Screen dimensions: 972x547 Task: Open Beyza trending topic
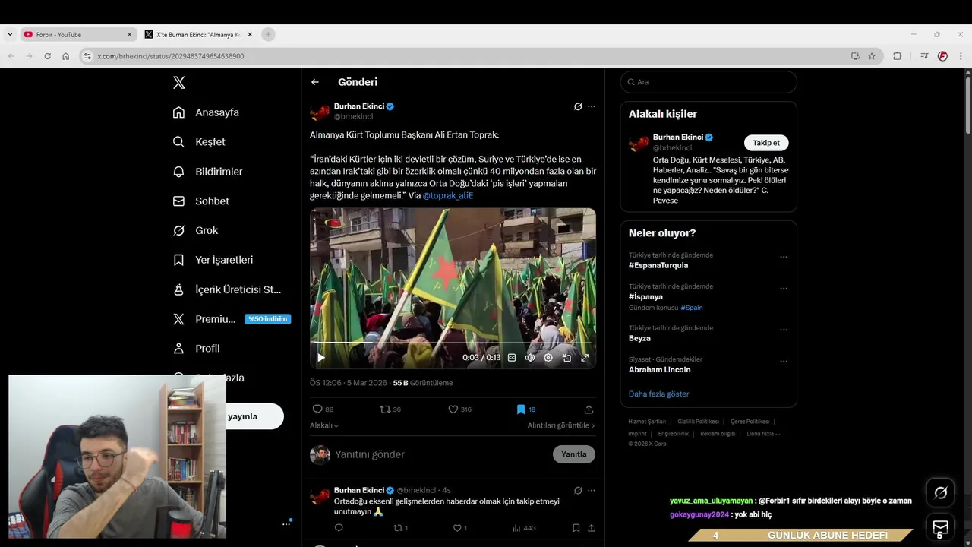pyautogui.click(x=639, y=338)
